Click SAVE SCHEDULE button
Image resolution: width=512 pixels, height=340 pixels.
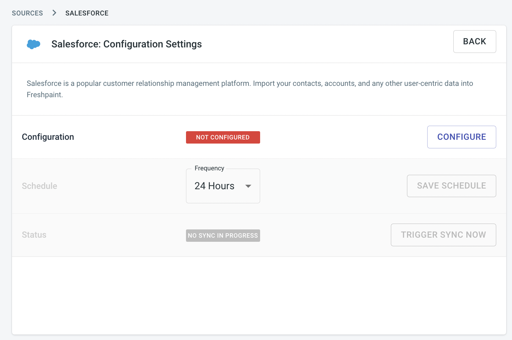tap(452, 186)
